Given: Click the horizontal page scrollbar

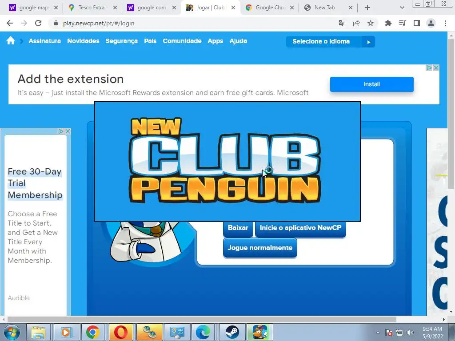Looking at the screenshot, I should [202, 319].
